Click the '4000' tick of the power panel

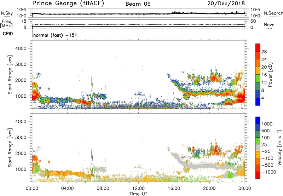pos(21,48)
